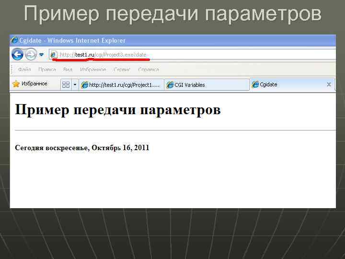The height and width of the screenshot is (259, 345).
Task: Open the recent pages dropdown arrow
Action: [41, 54]
